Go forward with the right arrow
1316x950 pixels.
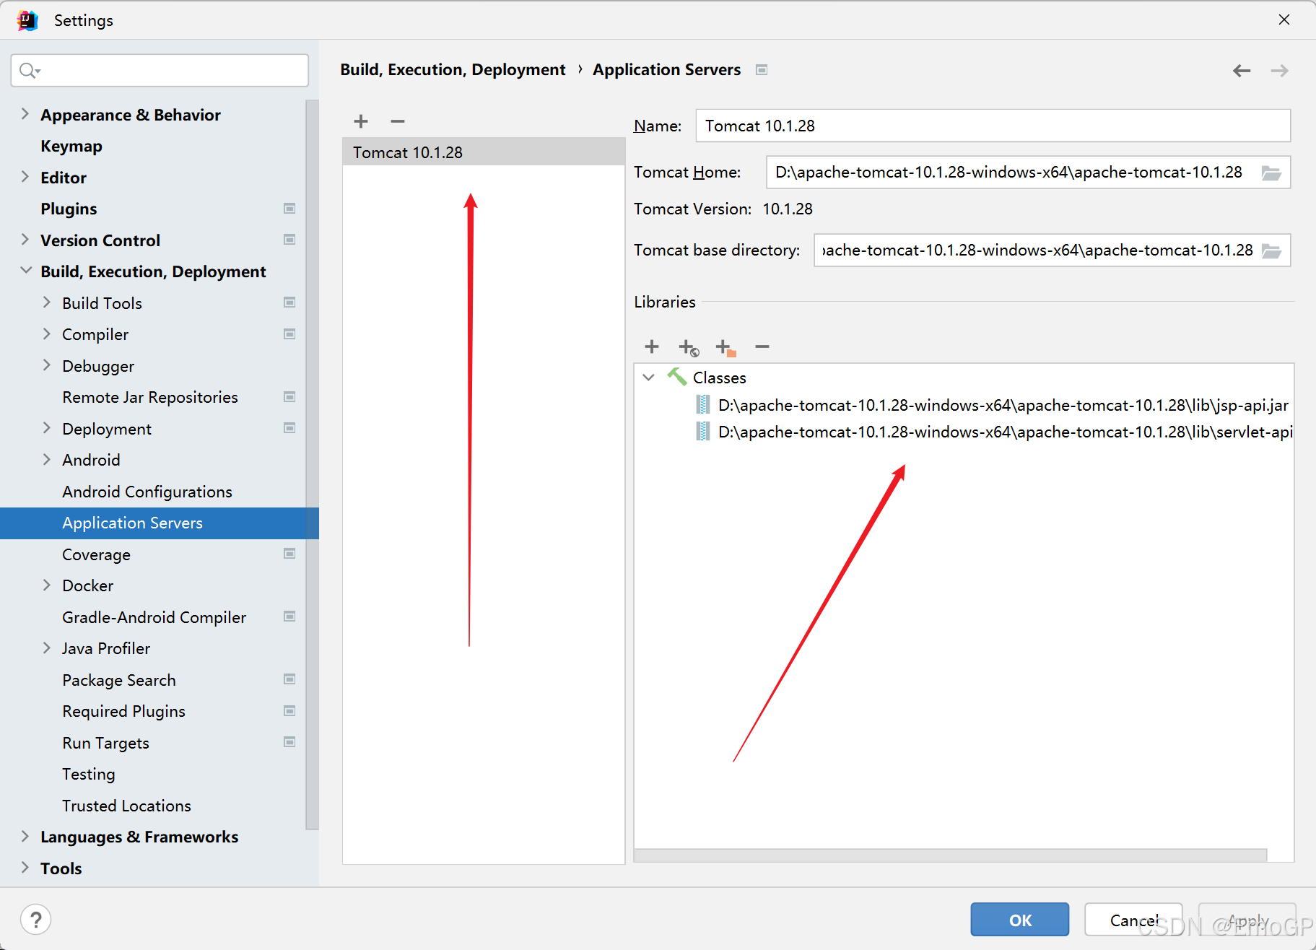click(x=1279, y=70)
